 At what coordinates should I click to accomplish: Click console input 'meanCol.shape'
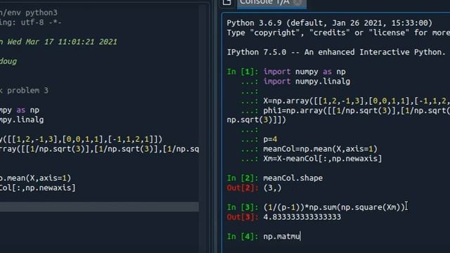[293, 178]
